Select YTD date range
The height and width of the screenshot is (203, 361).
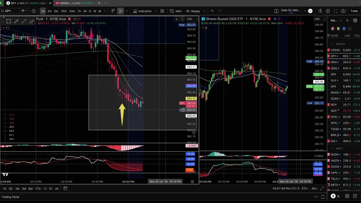point(38,189)
